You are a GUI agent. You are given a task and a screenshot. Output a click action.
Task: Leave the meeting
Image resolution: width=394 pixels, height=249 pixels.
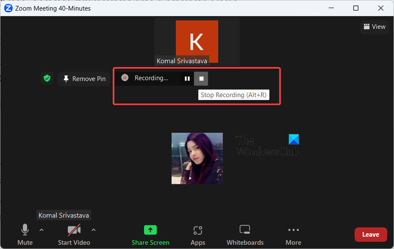click(370, 234)
